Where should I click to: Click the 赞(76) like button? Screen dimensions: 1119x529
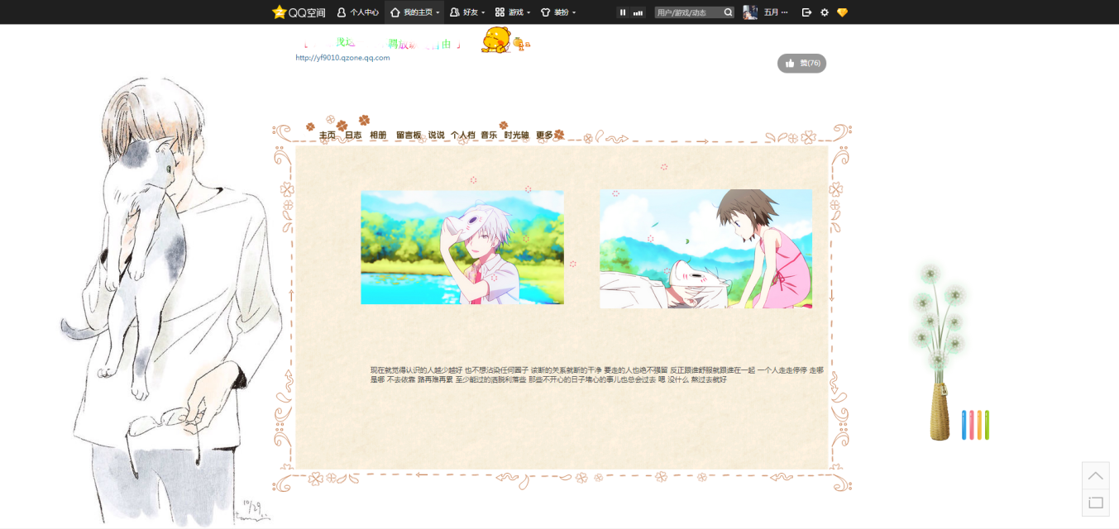pos(801,63)
